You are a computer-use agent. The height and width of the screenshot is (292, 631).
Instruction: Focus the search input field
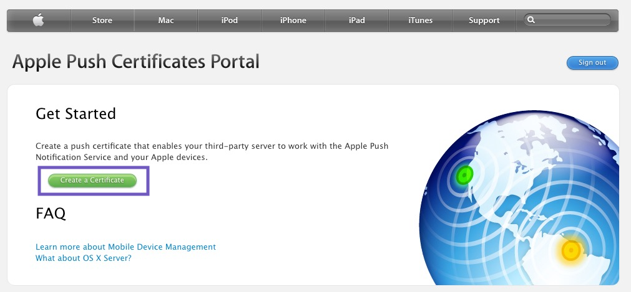pos(567,20)
